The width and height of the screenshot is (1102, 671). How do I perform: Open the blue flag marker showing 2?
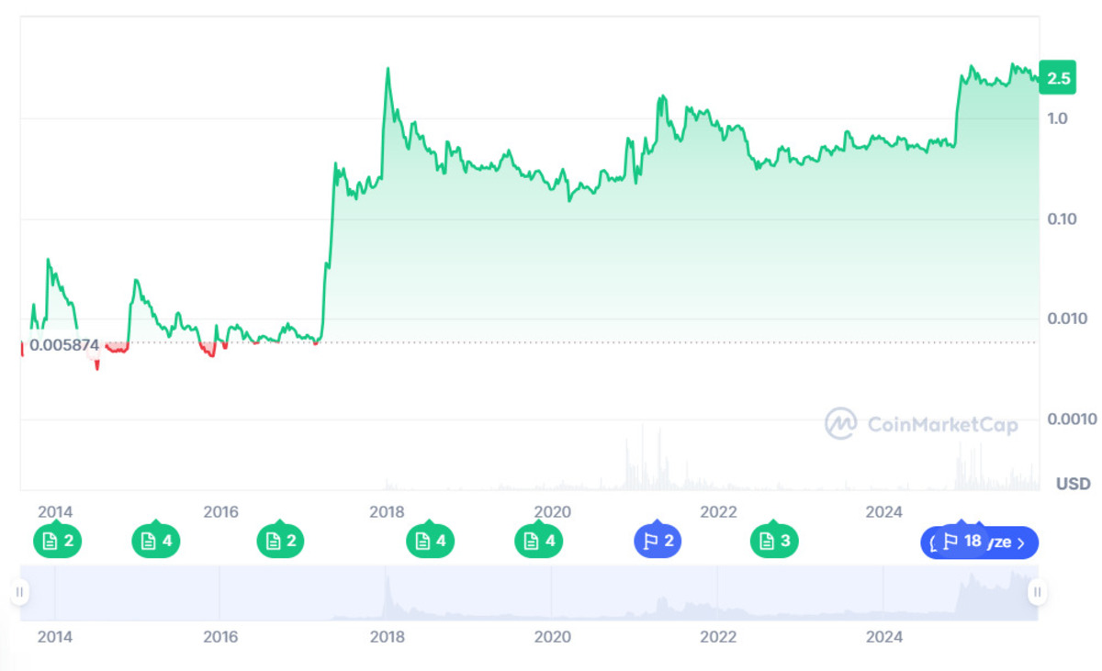(x=658, y=542)
